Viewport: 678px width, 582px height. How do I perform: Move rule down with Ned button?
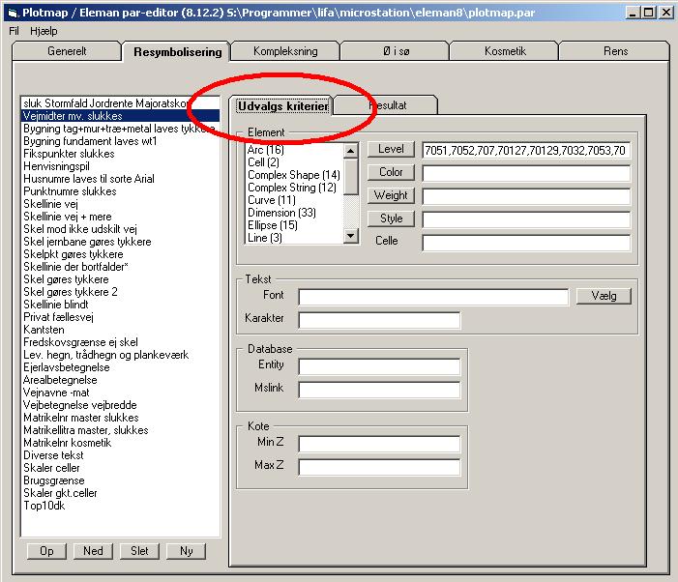click(x=93, y=551)
